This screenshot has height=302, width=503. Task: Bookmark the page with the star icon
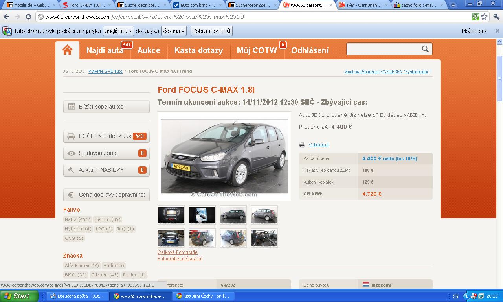click(x=485, y=17)
